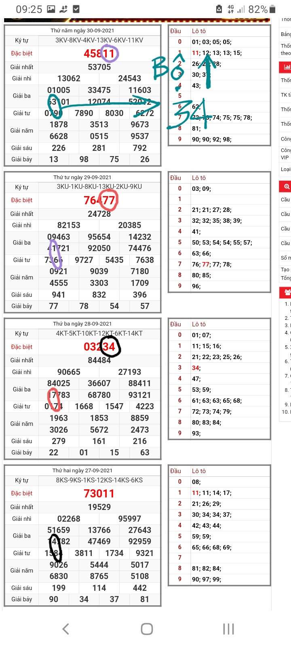Tap the special prize number 45811
The height and width of the screenshot is (647, 291).
point(99,53)
